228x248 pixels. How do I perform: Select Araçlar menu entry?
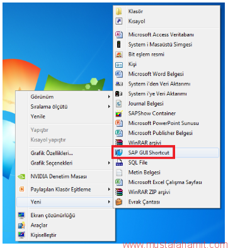[66, 225]
